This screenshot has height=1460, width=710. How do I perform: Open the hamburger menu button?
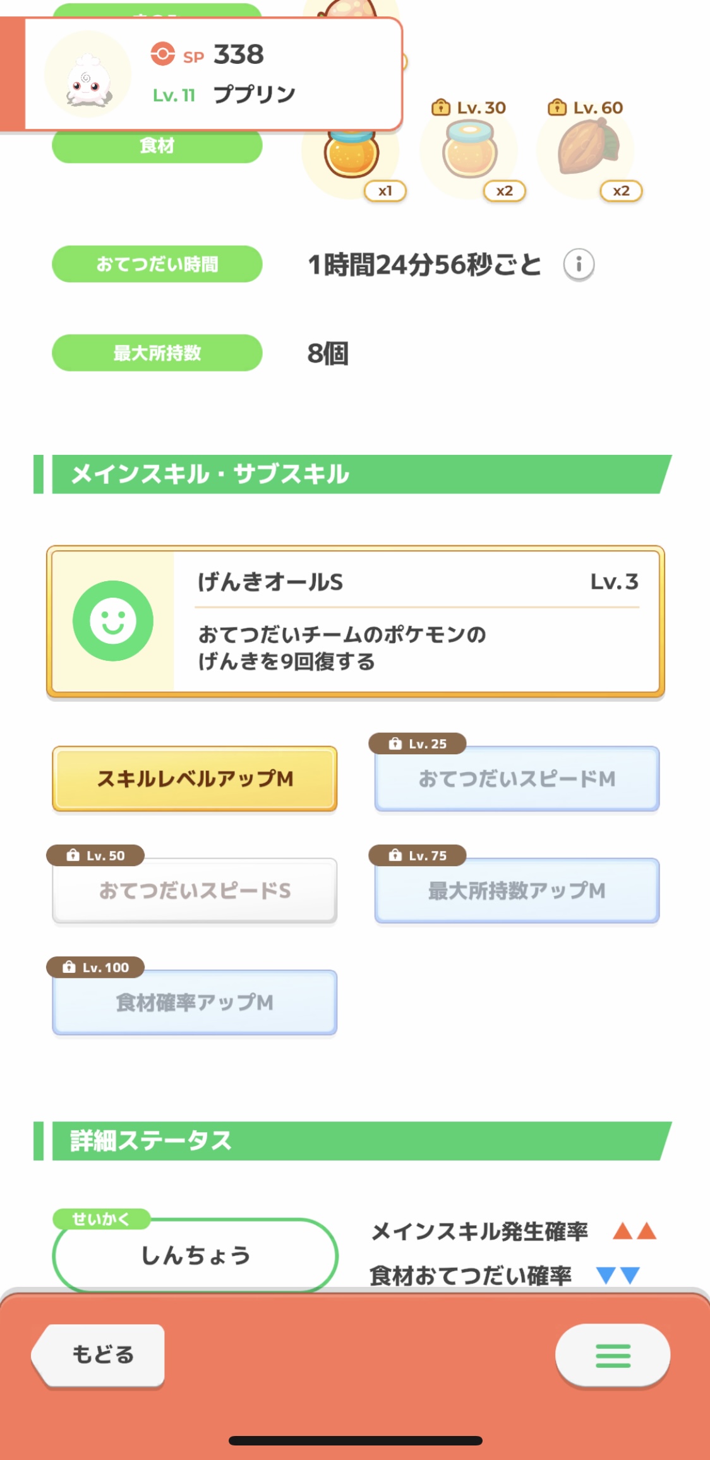(612, 1355)
